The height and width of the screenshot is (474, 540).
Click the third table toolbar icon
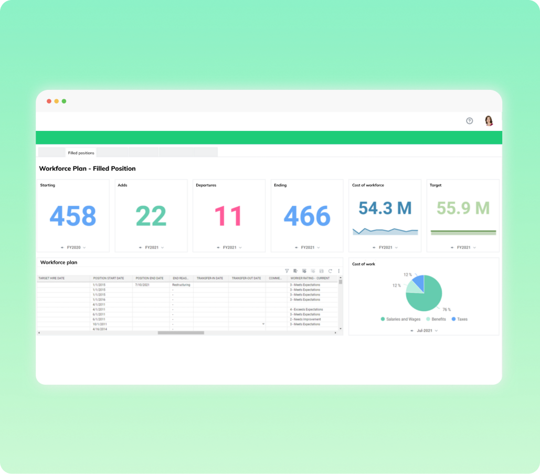304,271
